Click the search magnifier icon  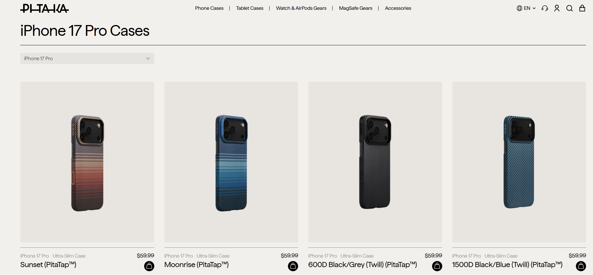pyautogui.click(x=570, y=8)
